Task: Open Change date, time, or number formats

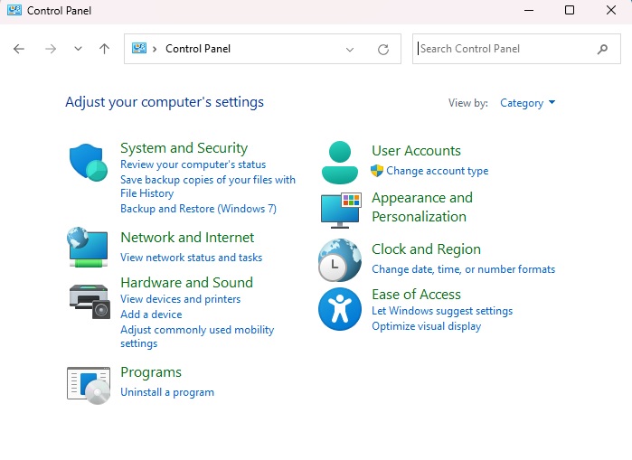Action: 463,269
